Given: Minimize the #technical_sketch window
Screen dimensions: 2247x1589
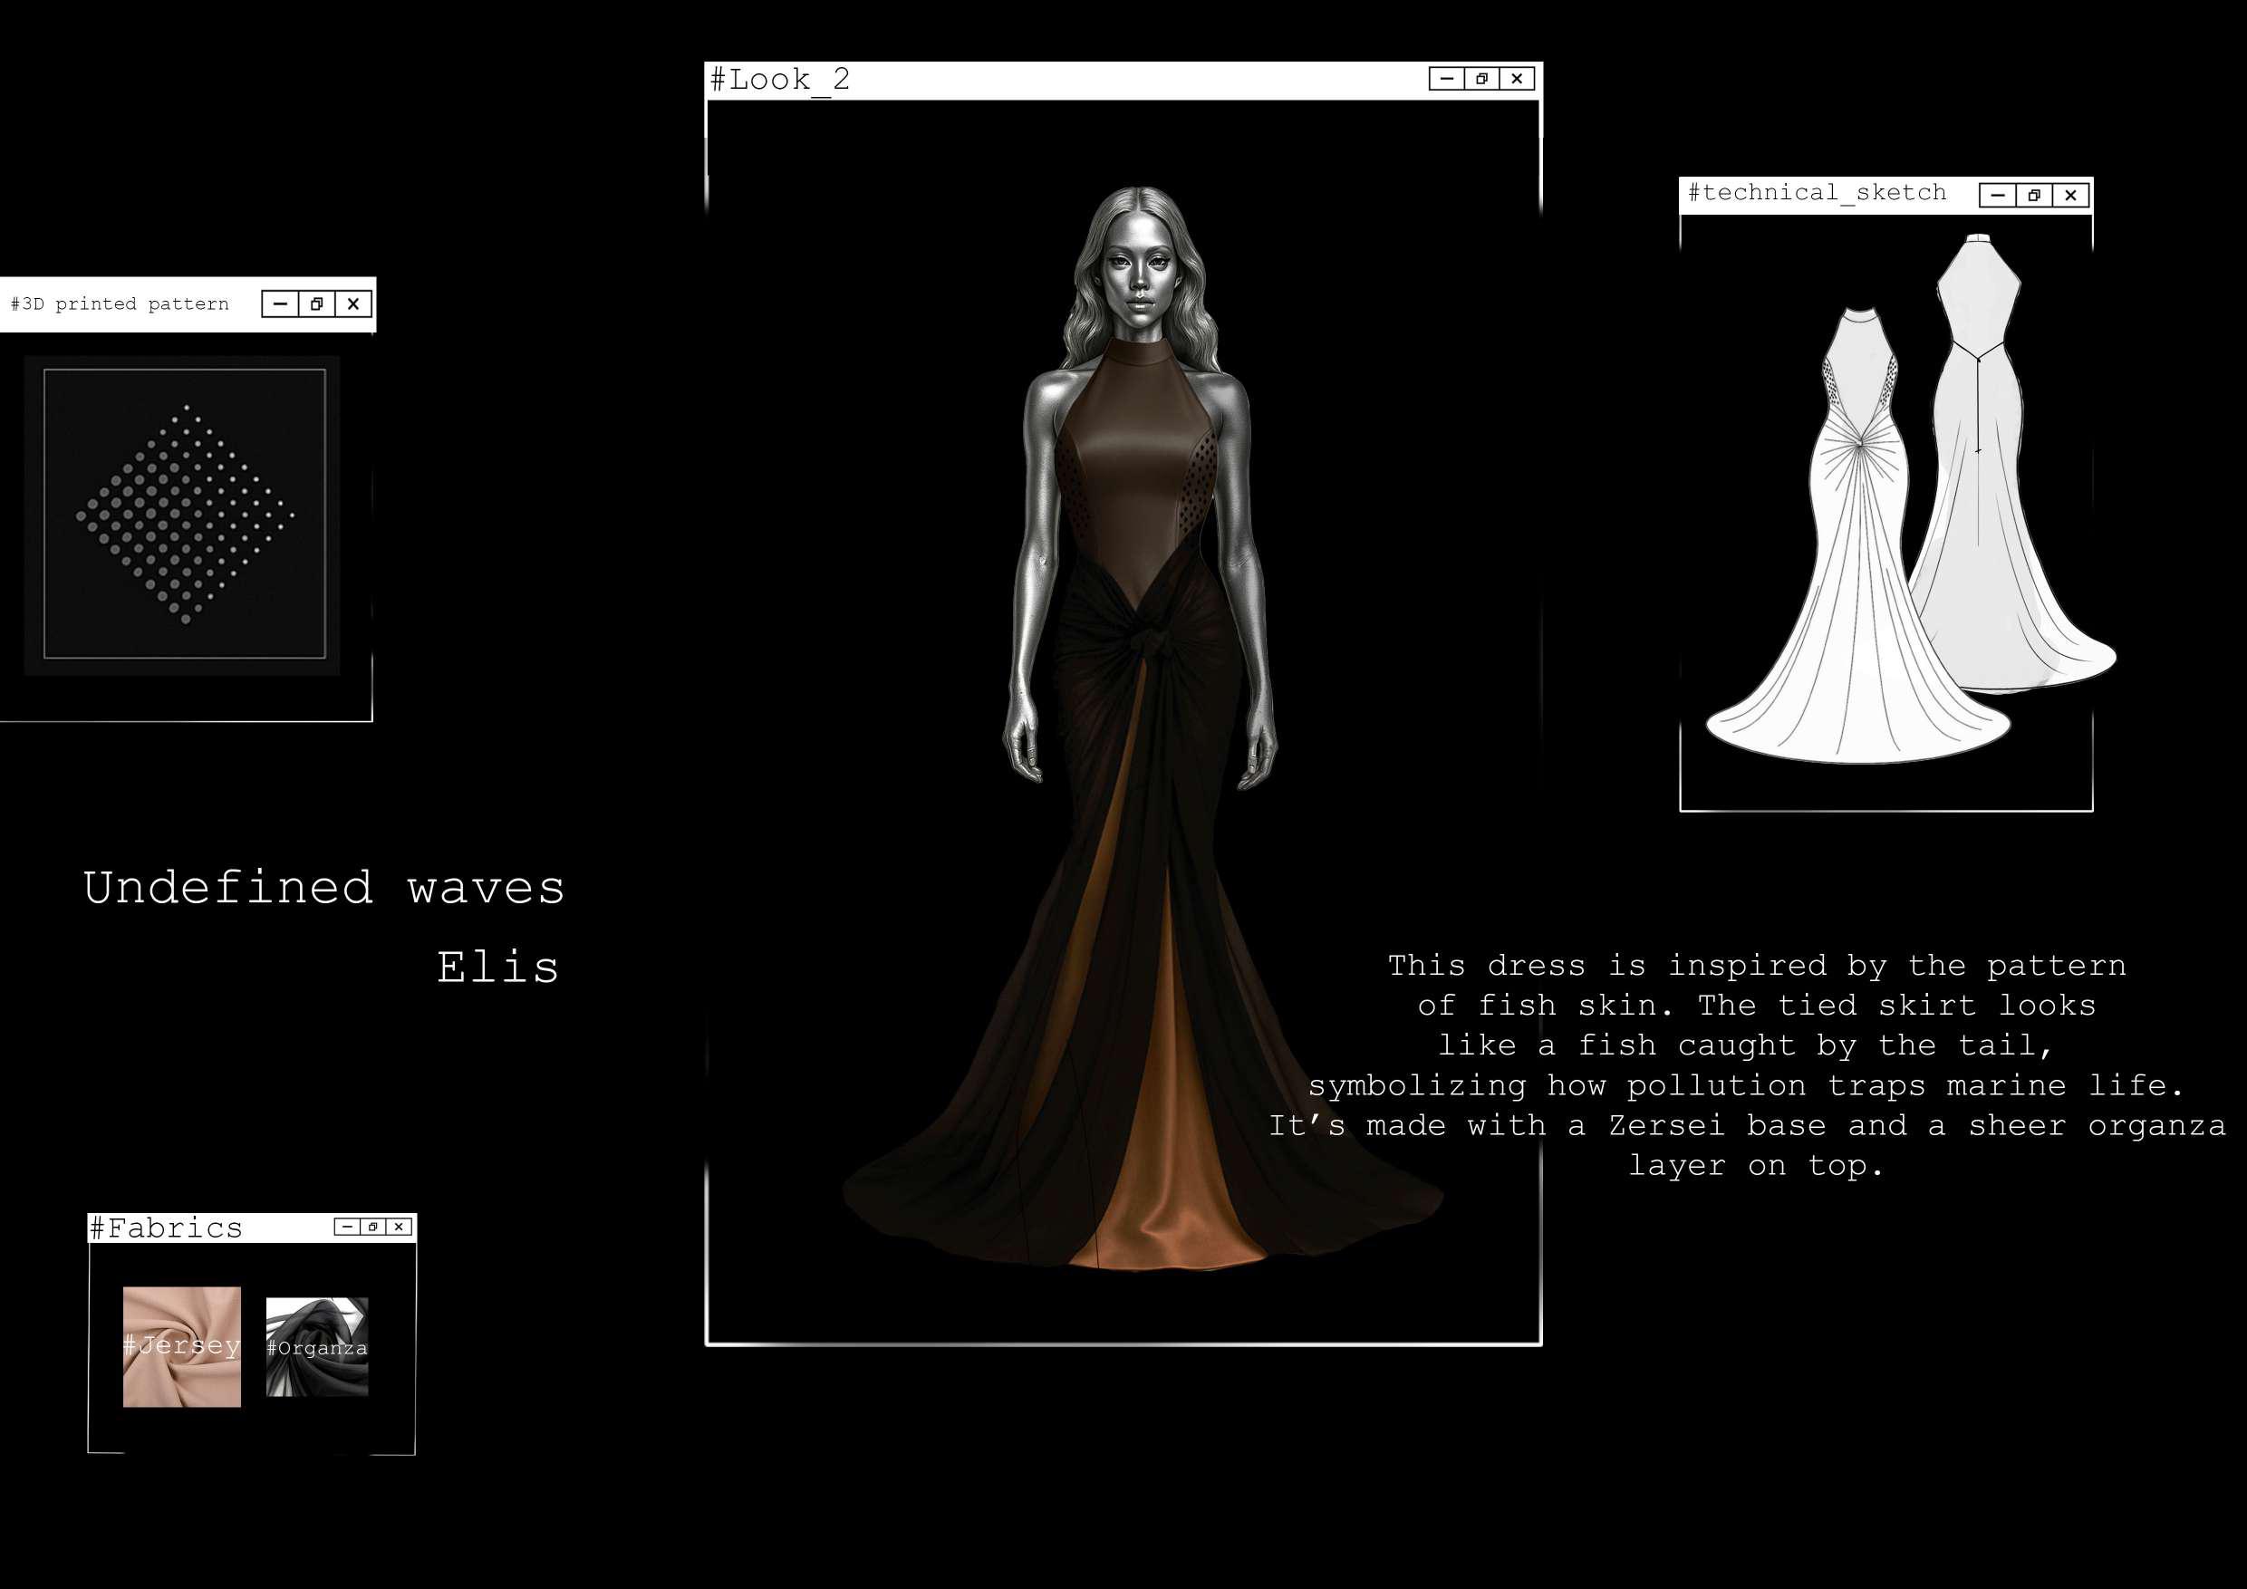Looking at the screenshot, I should coord(1998,196).
